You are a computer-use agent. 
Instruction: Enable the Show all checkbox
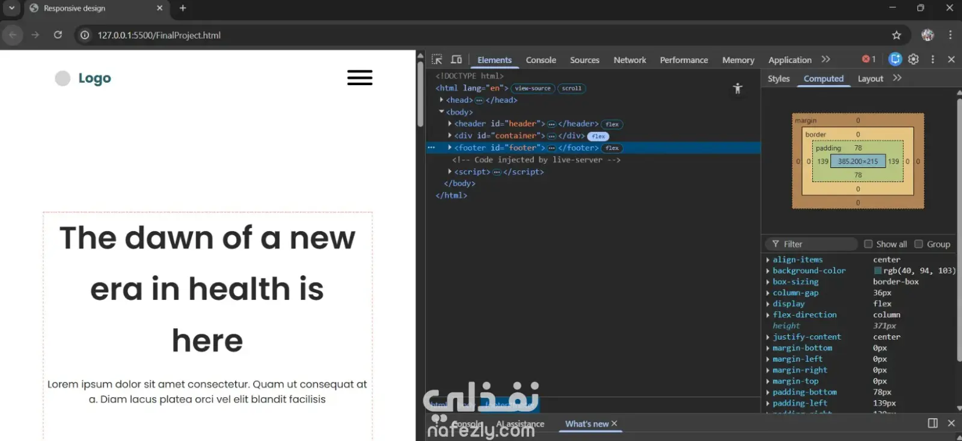tap(868, 244)
